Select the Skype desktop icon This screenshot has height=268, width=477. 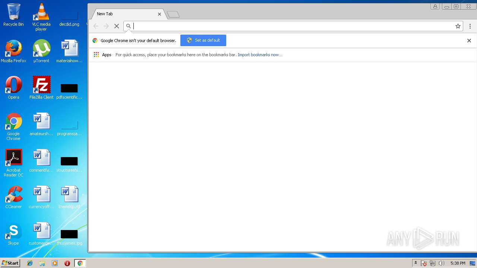(x=13, y=234)
